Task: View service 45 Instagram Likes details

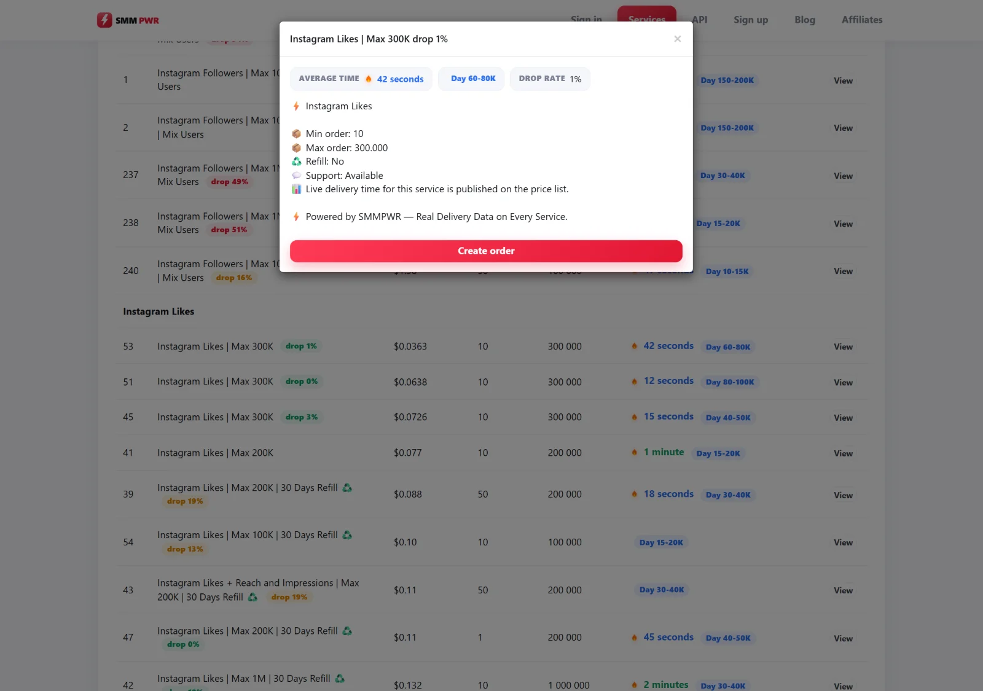Action: click(843, 418)
